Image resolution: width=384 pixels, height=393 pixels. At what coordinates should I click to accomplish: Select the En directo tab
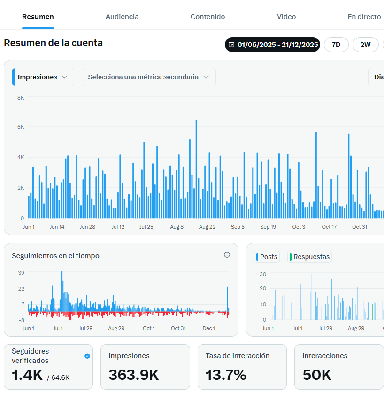[x=364, y=17]
